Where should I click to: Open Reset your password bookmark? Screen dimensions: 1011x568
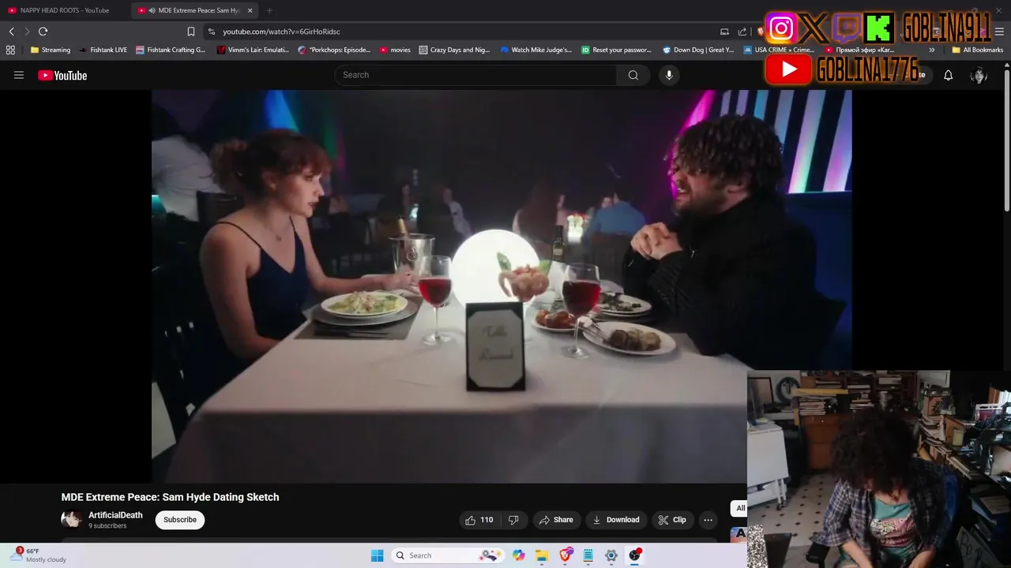pyautogui.click(x=617, y=50)
